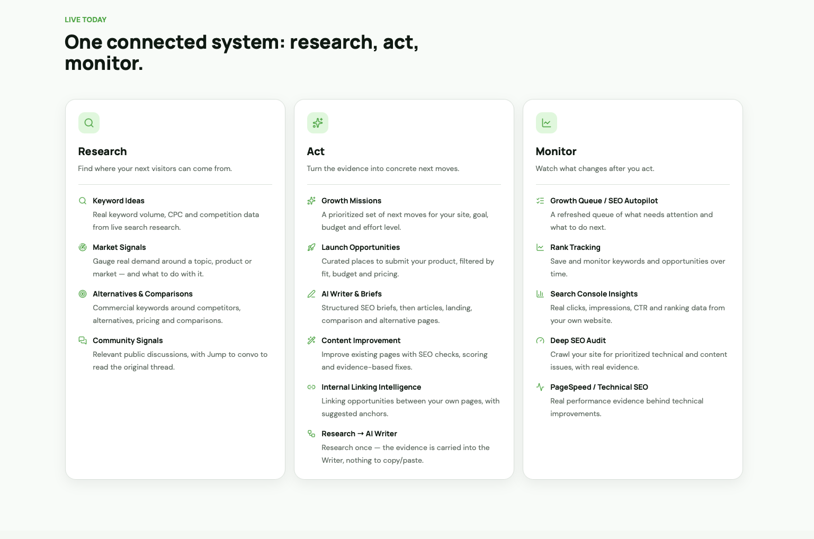
Task: Click the Research card heading
Action: click(x=102, y=151)
